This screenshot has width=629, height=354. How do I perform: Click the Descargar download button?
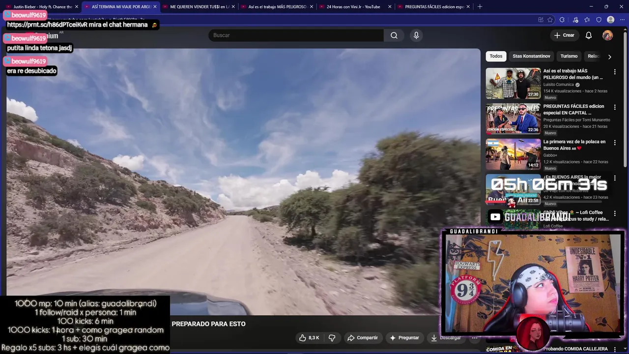(446, 338)
